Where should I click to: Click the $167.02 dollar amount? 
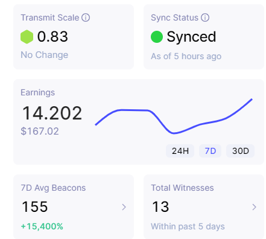pyautogui.click(x=40, y=131)
